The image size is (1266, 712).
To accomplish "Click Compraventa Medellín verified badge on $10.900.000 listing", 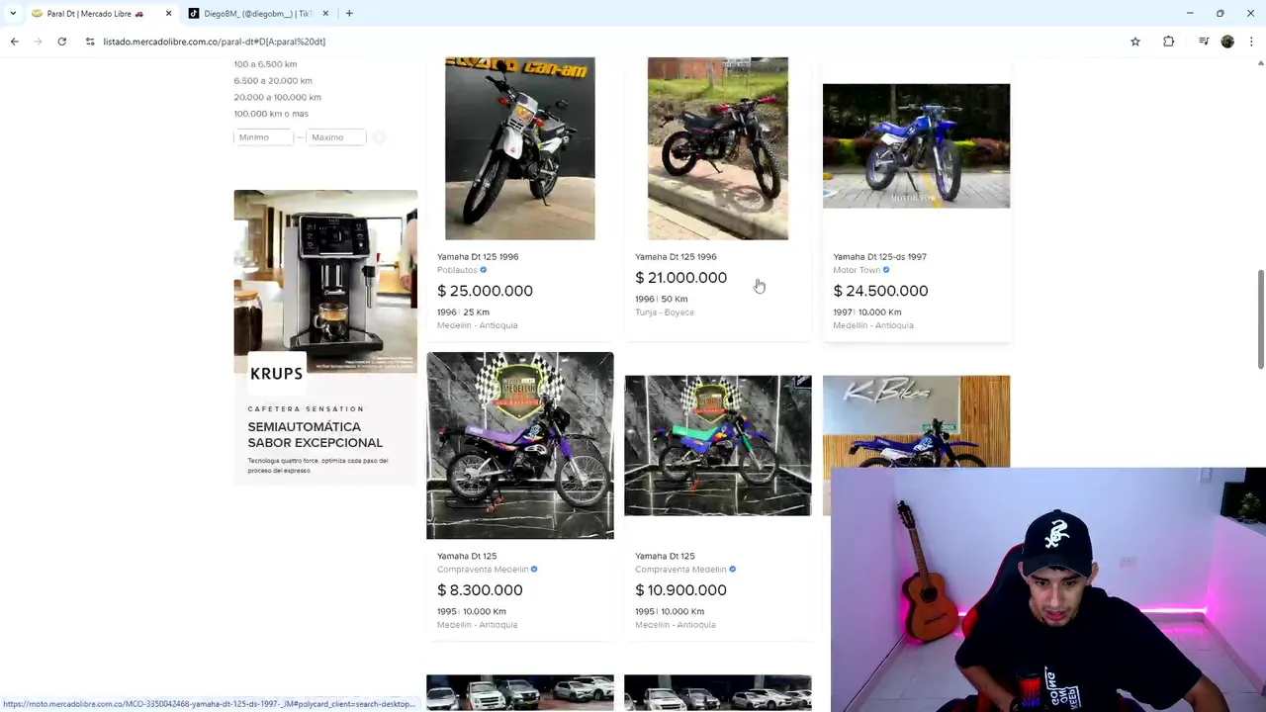I will [x=732, y=570].
